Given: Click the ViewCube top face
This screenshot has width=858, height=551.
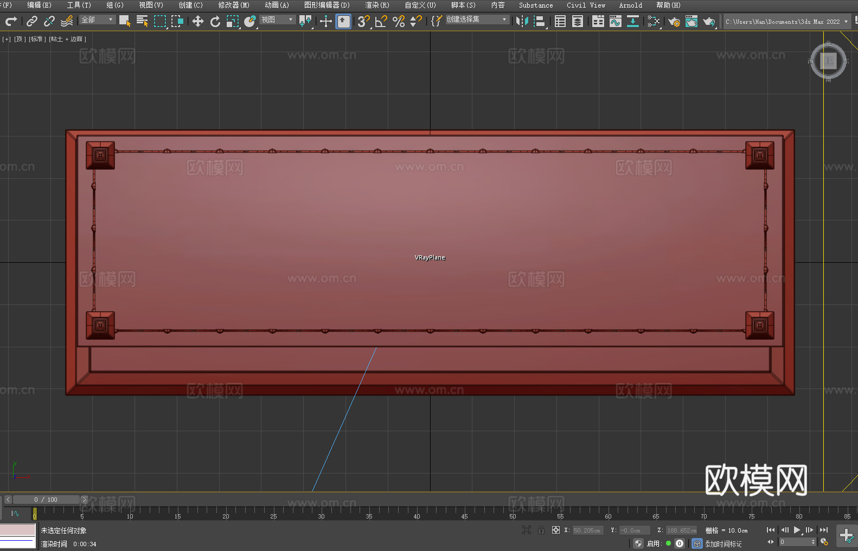Looking at the screenshot, I should (x=828, y=61).
